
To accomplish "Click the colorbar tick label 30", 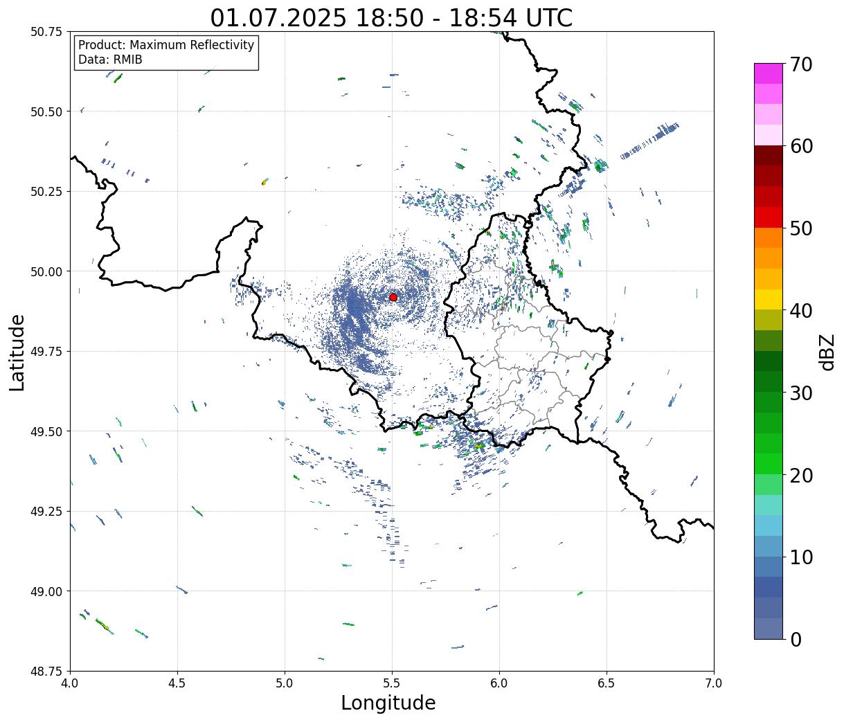I will (800, 393).
